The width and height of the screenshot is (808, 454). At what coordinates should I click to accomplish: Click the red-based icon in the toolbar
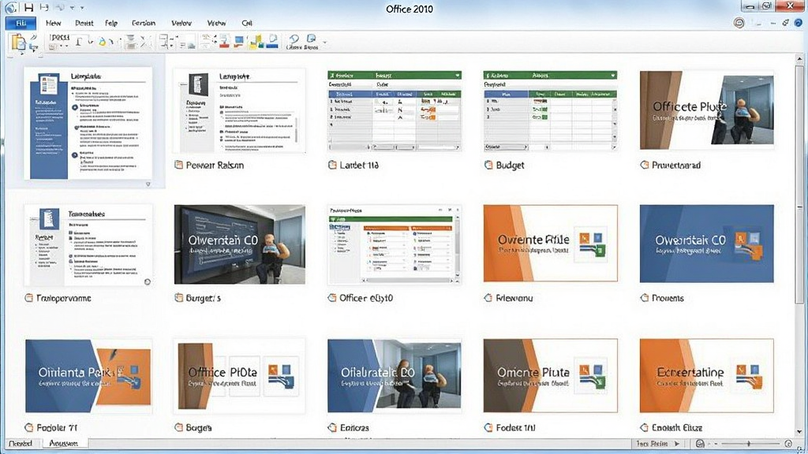[x=224, y=41]
